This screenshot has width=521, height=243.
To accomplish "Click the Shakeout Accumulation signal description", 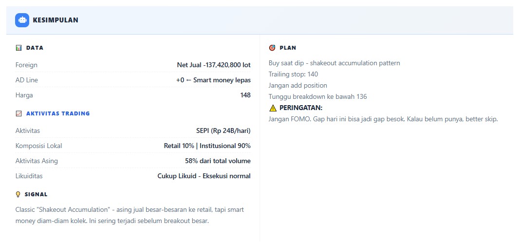I will (130, 215).
